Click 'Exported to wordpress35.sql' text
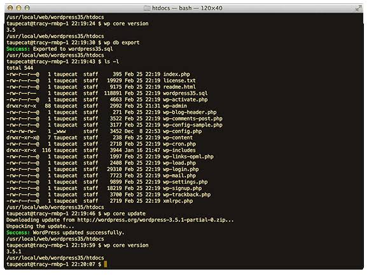 click(73, 49)
